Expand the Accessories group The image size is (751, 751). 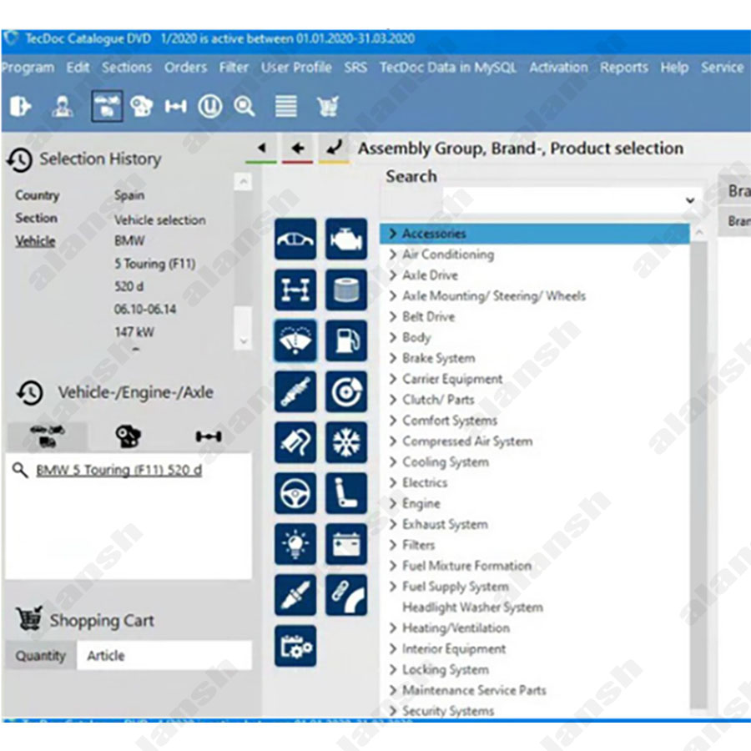click(x=393, y=234)
